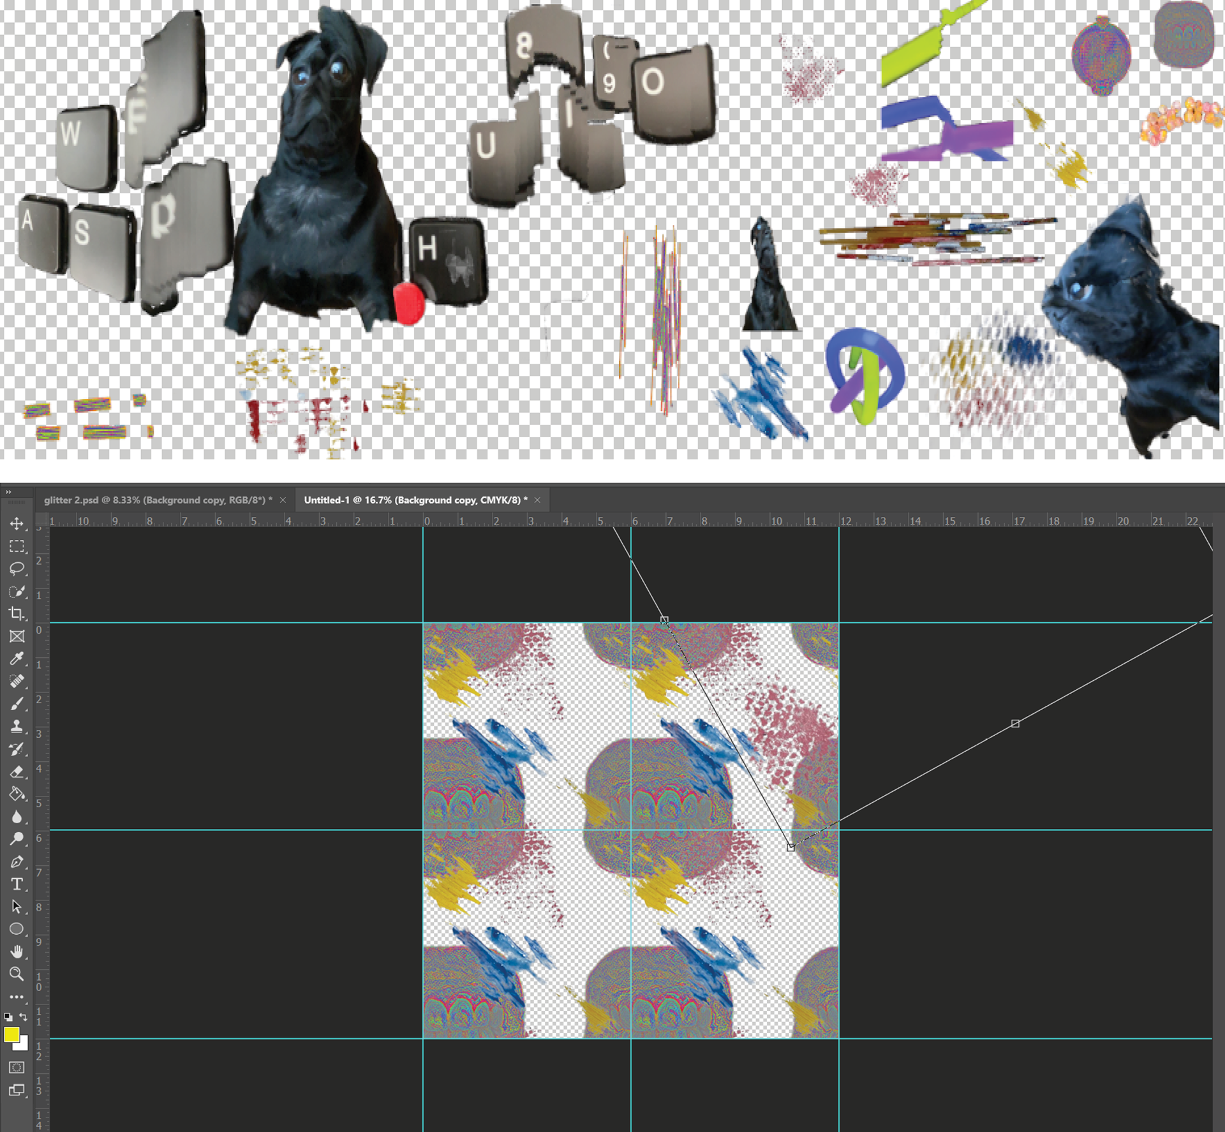Screen dimensions: 1225x1132
Task: Select the Clone Stamp tool
Action: 17,726
